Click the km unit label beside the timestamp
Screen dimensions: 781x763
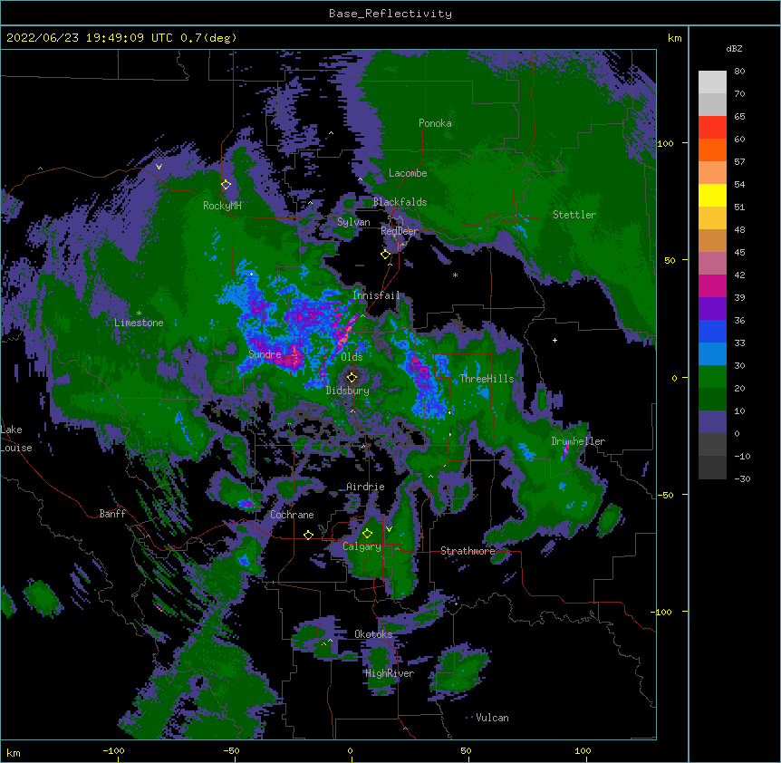pos(675,38)
